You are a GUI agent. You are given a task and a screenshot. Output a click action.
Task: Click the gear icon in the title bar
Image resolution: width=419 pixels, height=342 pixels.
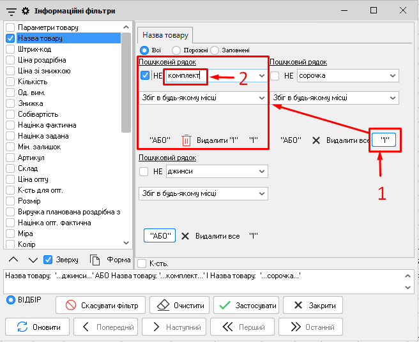pos(26,10)
